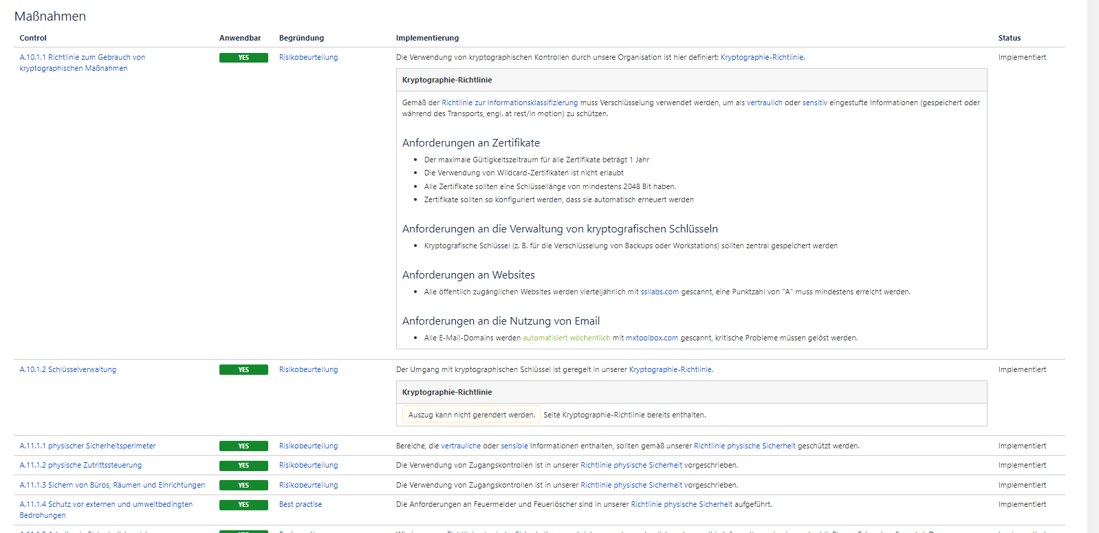Click the YES badge beside A.10.1.2 Schlüsselverwaltung

[243, 370]
